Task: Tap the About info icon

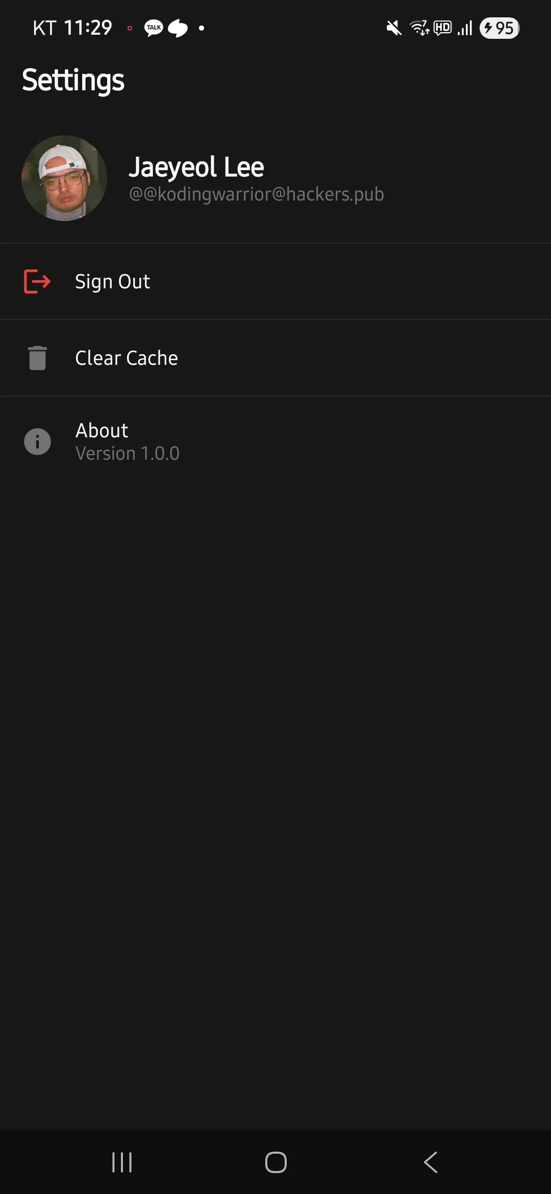Action: coord(37,441)
